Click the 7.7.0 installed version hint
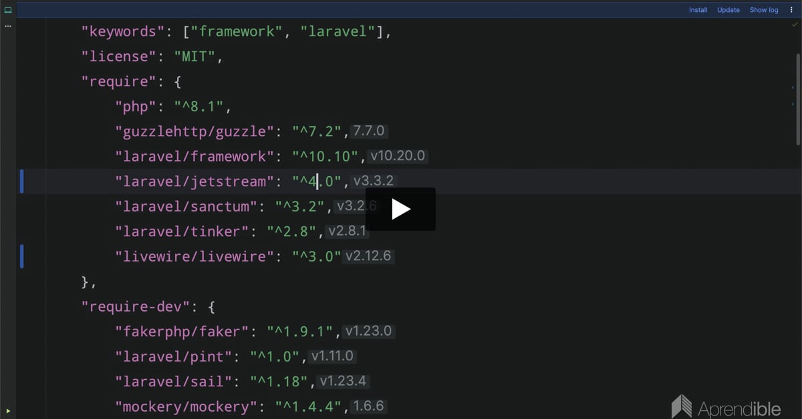 coord(370,131)
